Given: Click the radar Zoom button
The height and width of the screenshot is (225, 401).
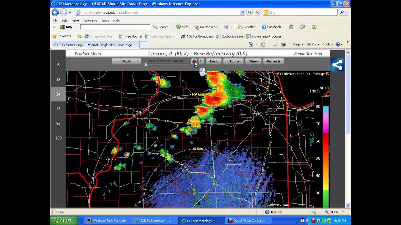Looking at the screenshot, I should [234, 61].
